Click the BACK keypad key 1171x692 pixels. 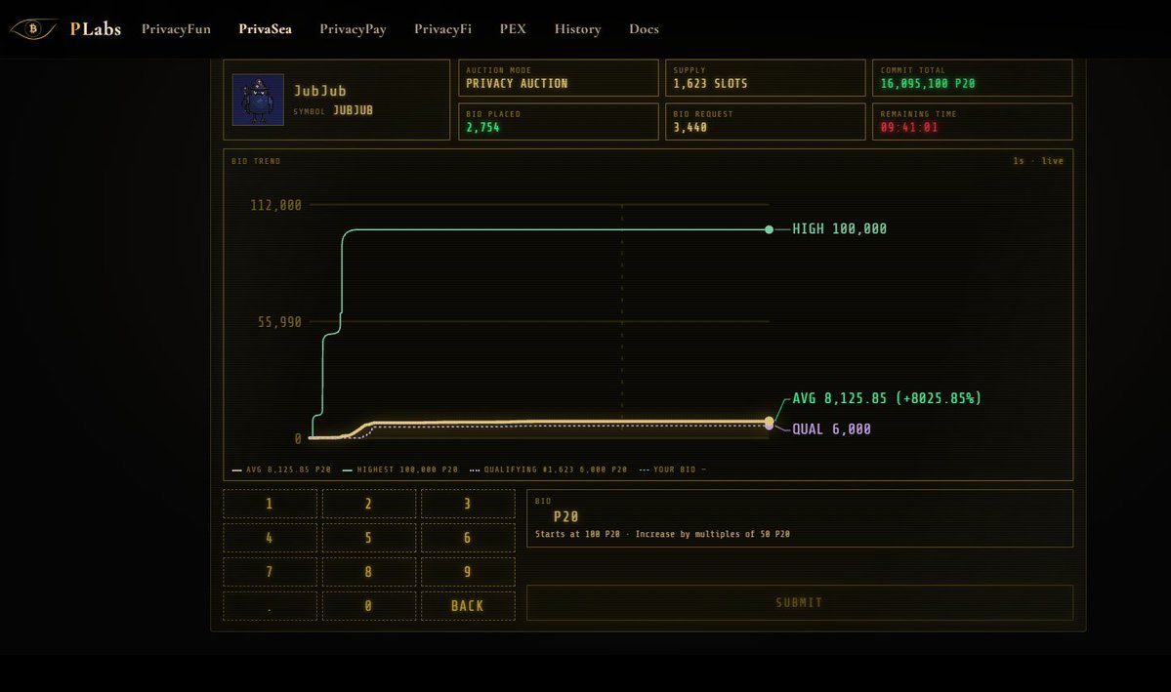468,606
